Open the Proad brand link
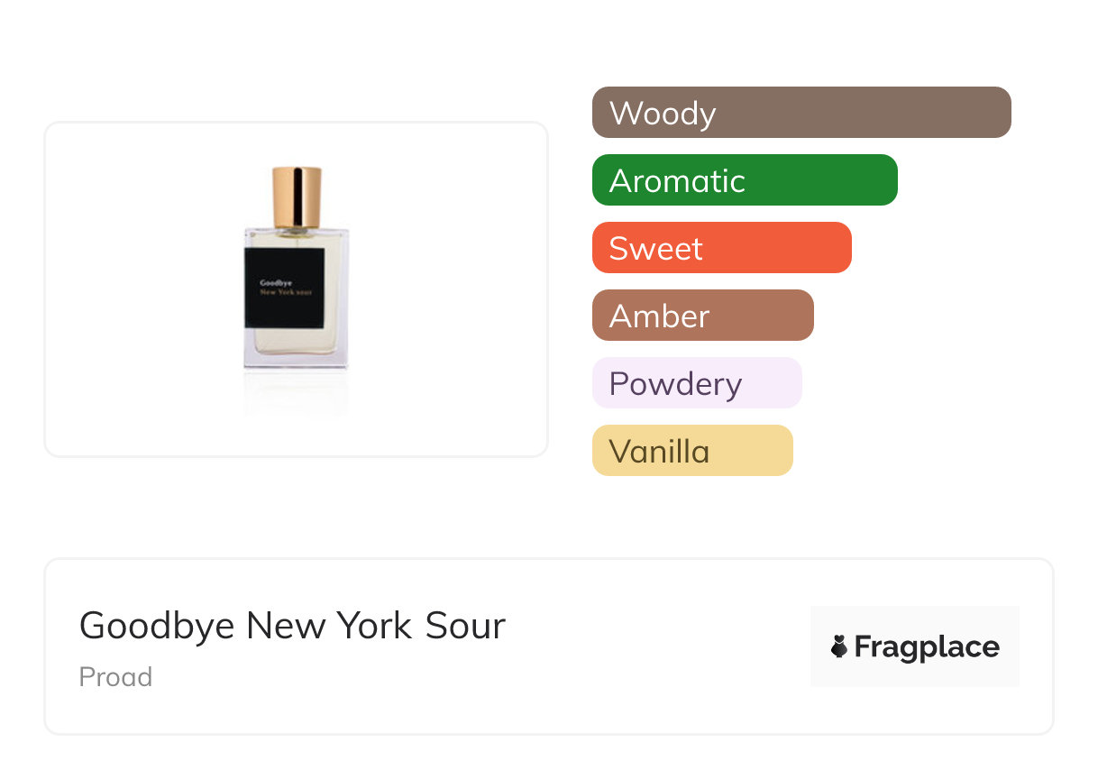This screenshot has width=1098, height=779. pyautogui.click(x=115, y=677)
